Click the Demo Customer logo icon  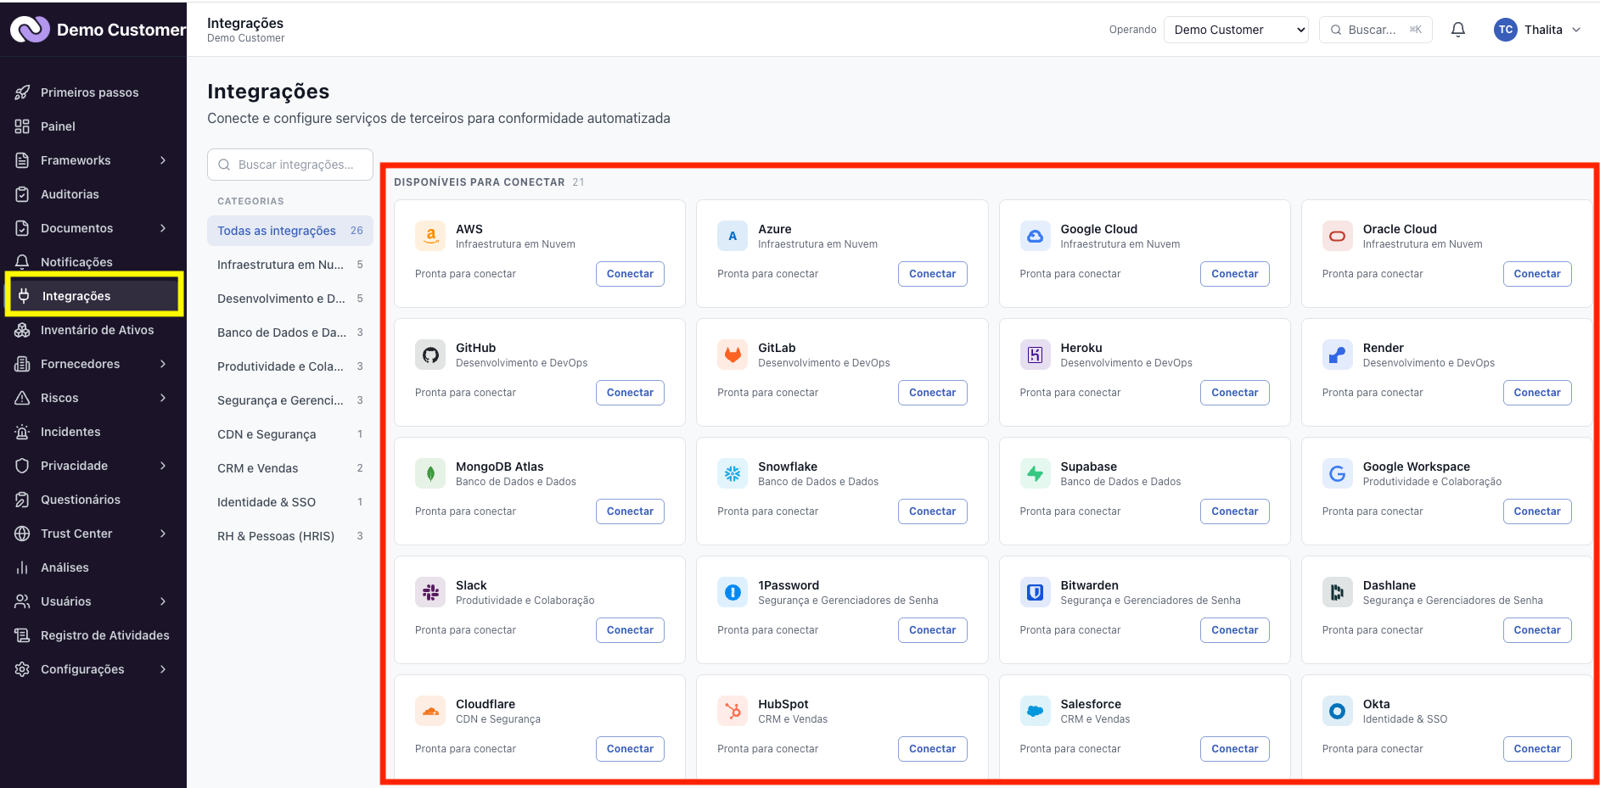pos(31,30)
